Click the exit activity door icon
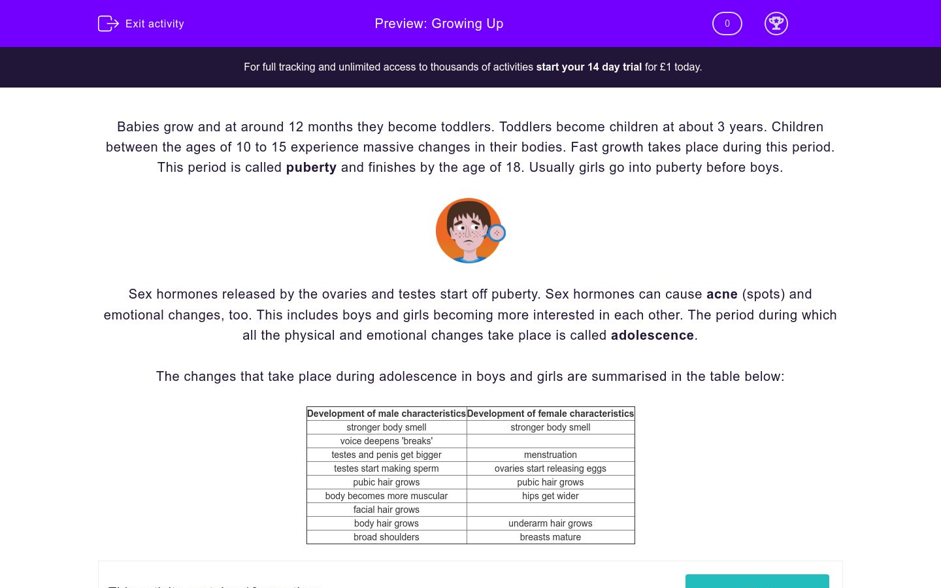Viewport: 941px width, 588px height. [108, 24]
